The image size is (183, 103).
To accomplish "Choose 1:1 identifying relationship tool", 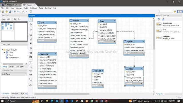I will (x=31, y=71).
